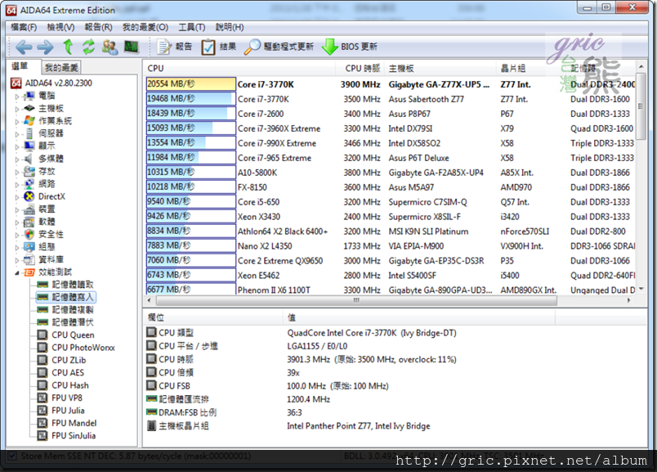Click the 19468 MB/秒 result bar
This screenshot has width=657, height=472.
click(x=191, y=99)
